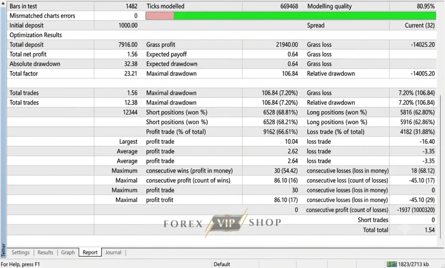Select the 'Ticks modelled' label
Image resolution: width=445 pixels, height=268 pixels.
(x=165, y=6)
